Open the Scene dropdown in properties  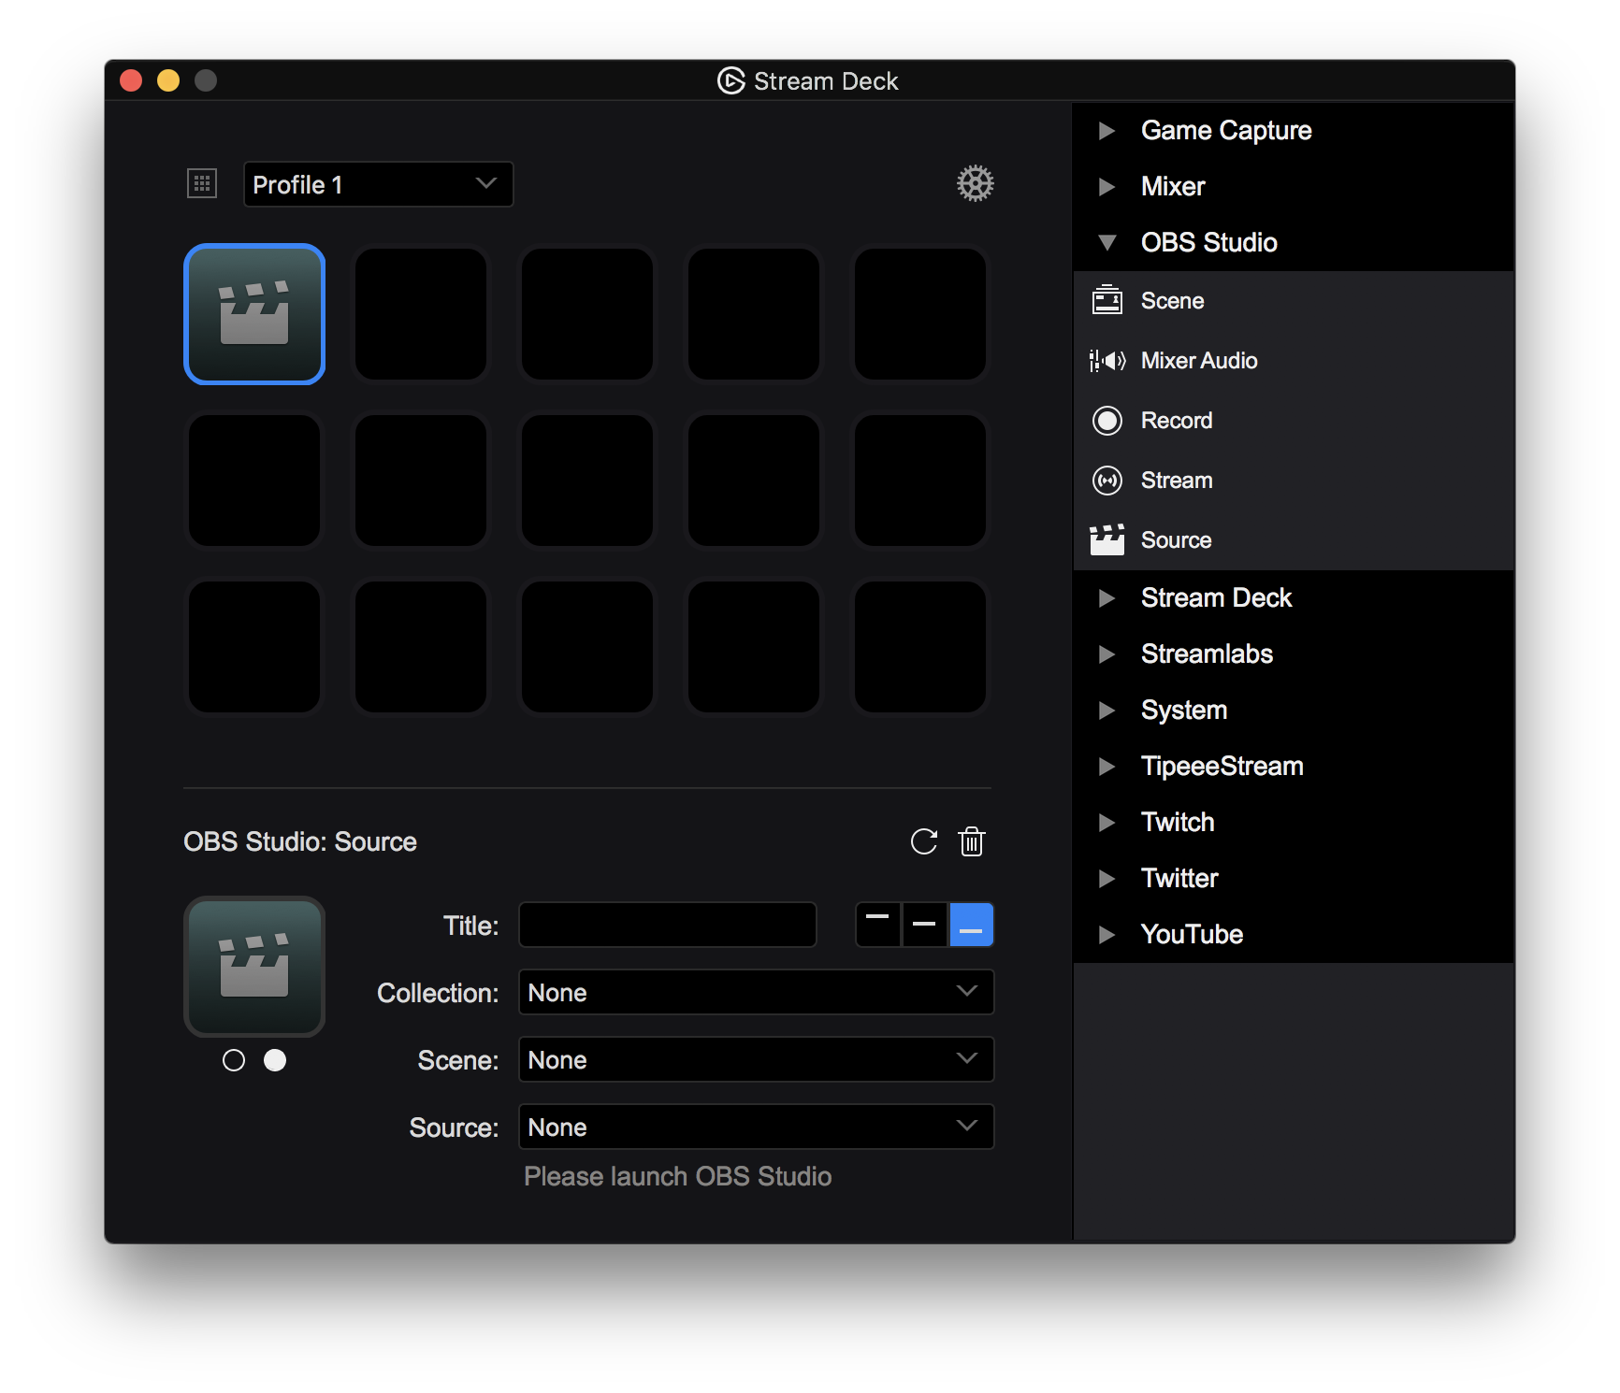pos(756,1059)
